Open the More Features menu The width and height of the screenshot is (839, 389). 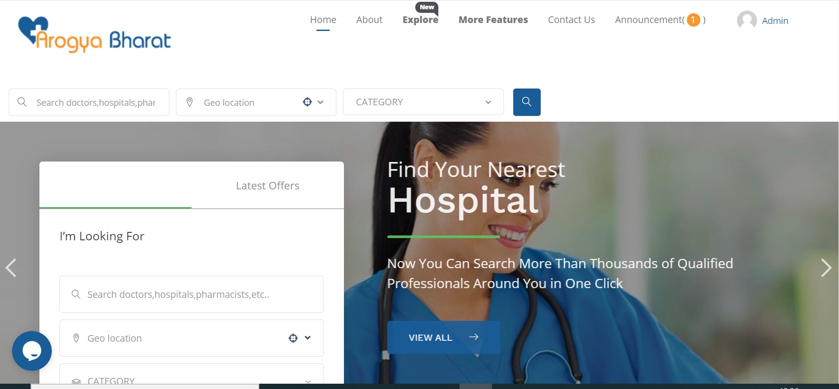493,20
